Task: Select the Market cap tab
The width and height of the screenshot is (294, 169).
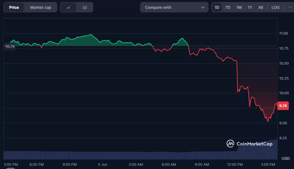Action: point(41,8)
